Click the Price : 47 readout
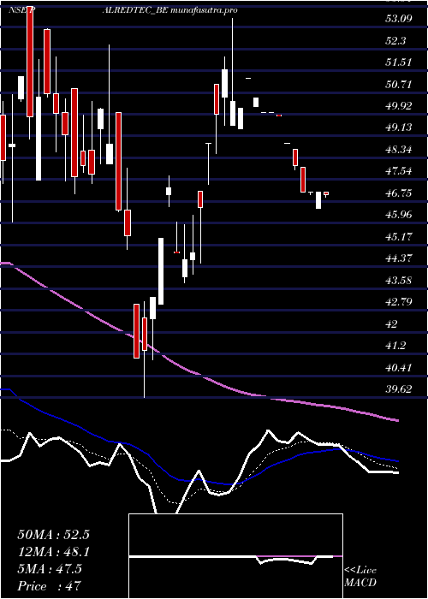 (50, 586)
